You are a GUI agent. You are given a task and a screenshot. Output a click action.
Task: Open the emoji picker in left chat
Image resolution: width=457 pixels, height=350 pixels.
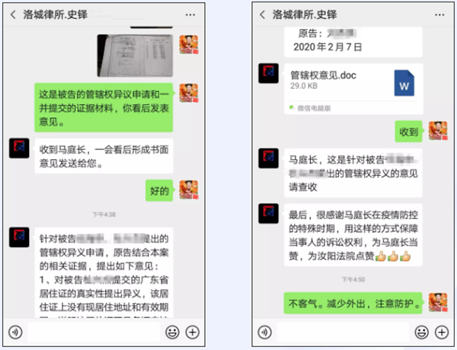(172, 332)
